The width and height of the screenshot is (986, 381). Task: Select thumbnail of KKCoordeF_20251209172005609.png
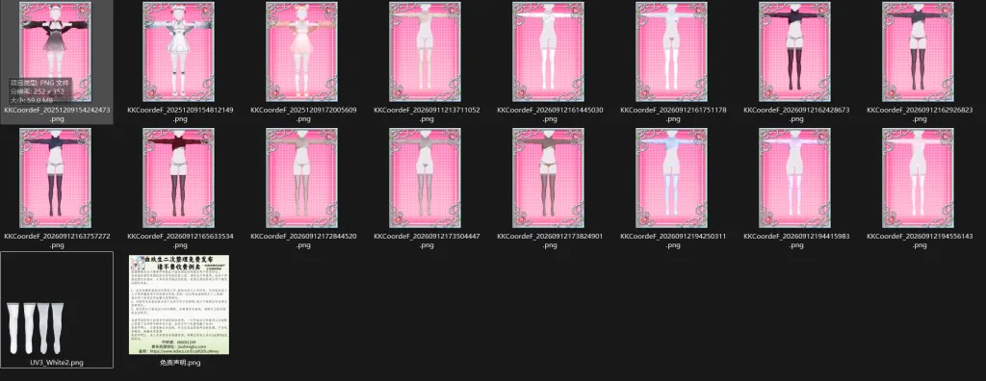pos(301,52)
